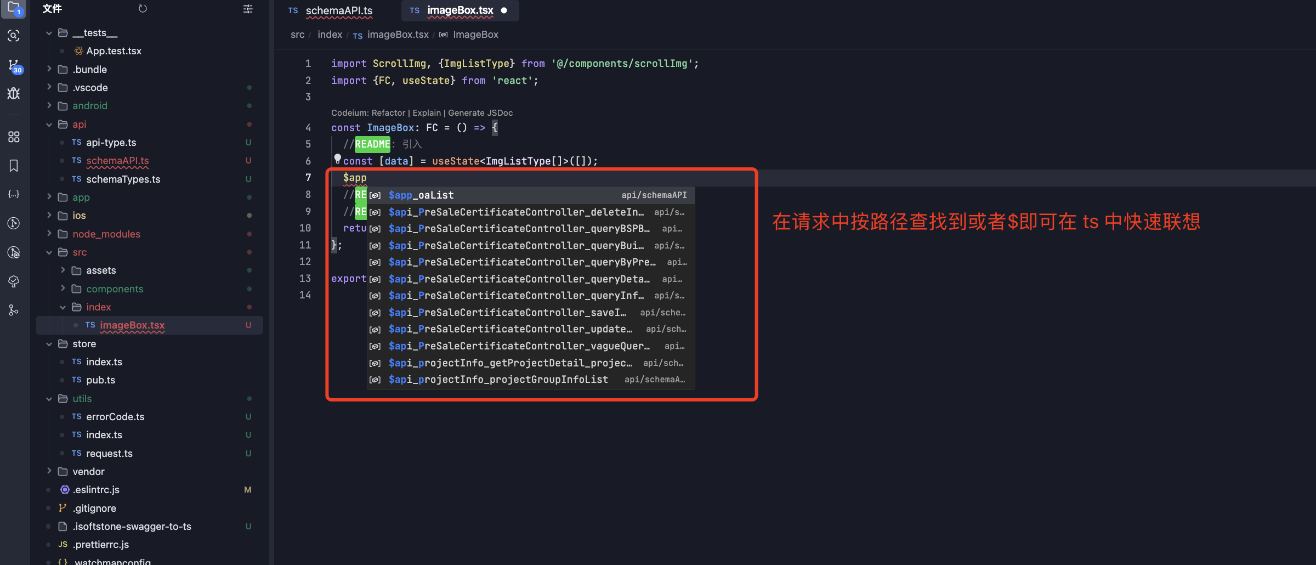Viewport: 1316px width, 565px height.
Task: Click the TS icon beside api-type.ts
Action: click(x=76, y=142)
